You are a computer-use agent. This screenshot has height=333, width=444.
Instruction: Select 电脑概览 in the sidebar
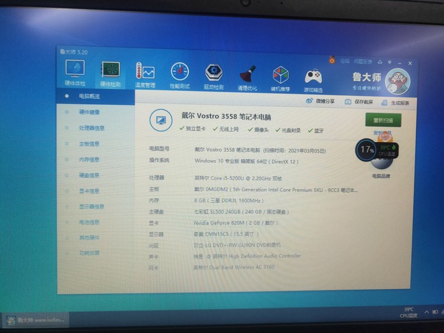click(96, 96)
